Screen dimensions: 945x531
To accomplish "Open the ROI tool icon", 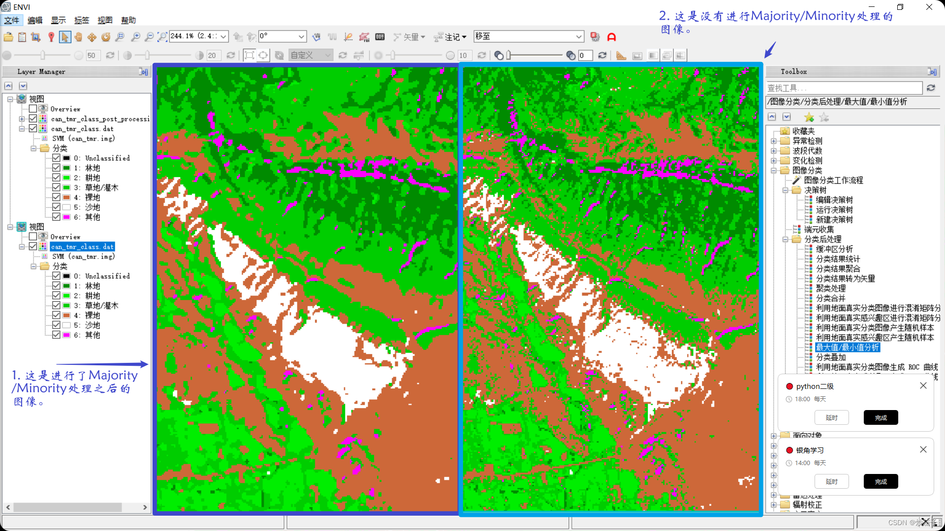I will click(364, 37).
